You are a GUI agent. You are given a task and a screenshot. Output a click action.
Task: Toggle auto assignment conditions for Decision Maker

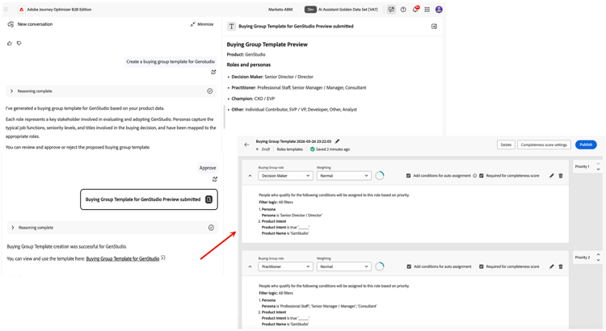[x=409, y=176]
